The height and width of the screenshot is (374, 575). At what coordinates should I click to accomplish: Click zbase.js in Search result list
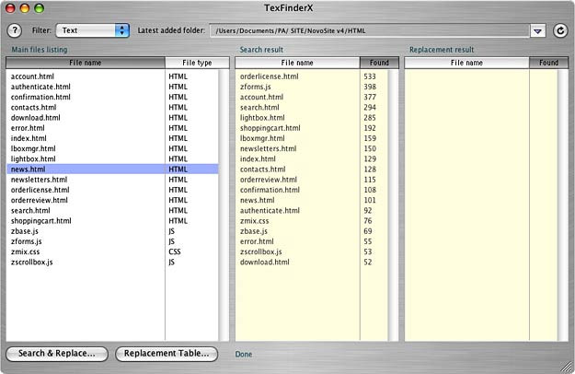pos(253,231)
